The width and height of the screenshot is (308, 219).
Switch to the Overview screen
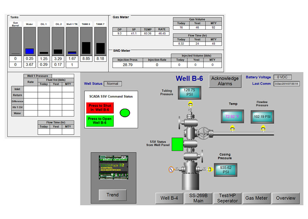tap(286, 198)
